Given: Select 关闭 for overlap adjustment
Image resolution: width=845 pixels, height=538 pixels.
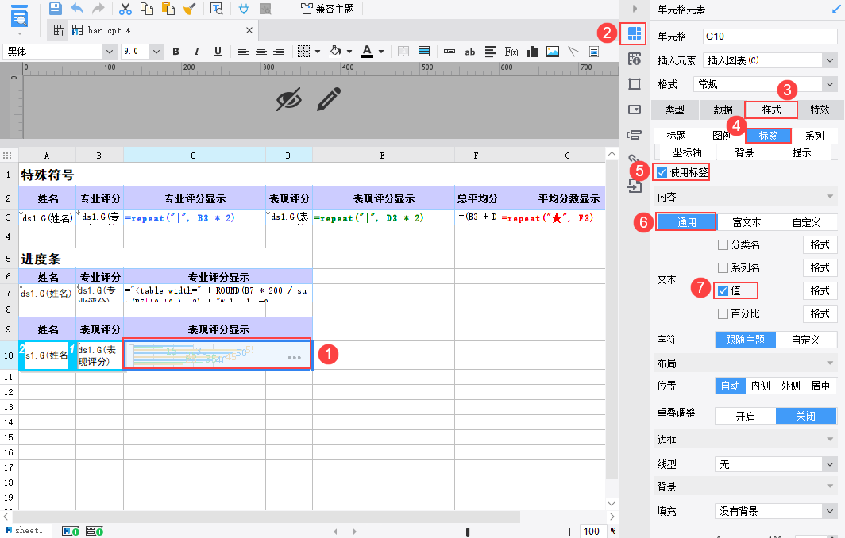Looking at the screenshot, I should pos(806,416).
